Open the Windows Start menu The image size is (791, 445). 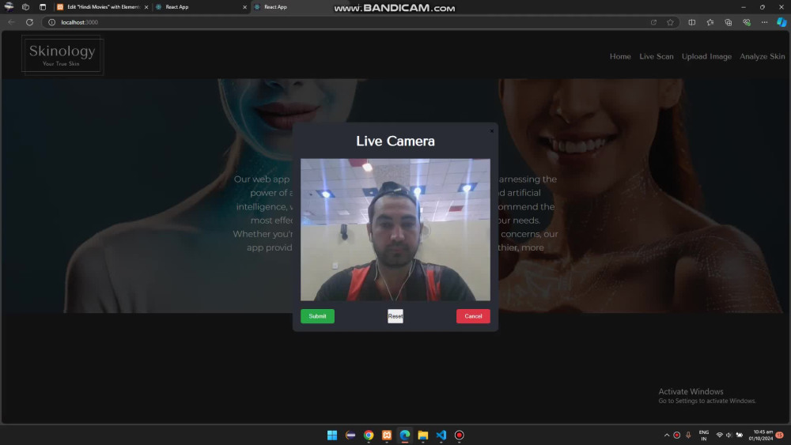[x=332, y=435]
